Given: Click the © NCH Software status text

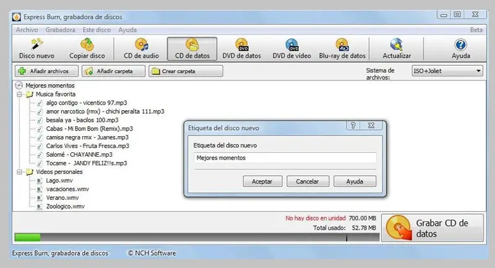Looking at the screenshot, I should tap(152, 253).
